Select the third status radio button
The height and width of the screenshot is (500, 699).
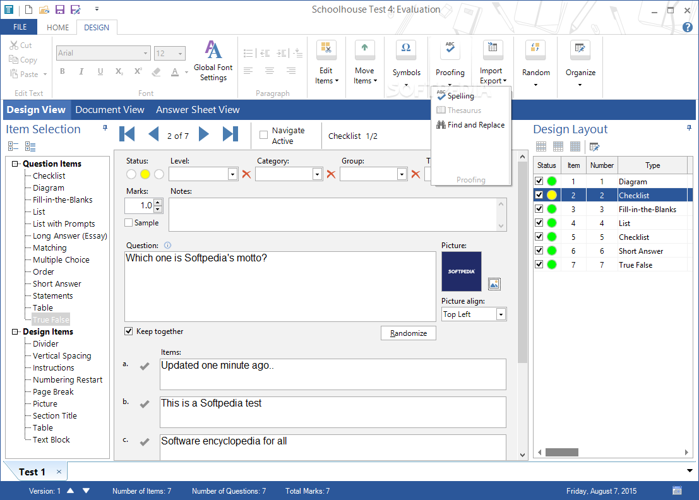(x=158, y=174)
